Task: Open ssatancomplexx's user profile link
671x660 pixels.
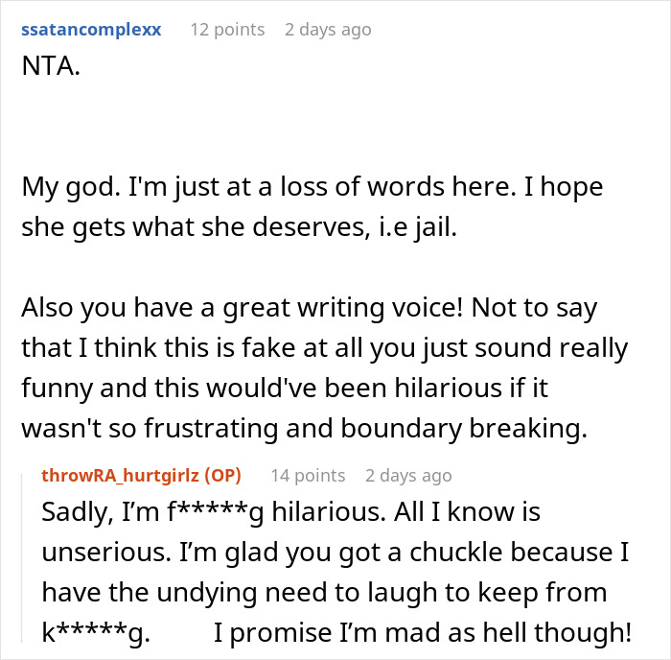Action: click(x=90, y=30)
